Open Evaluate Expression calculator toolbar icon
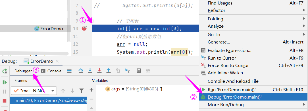Screen dimensions: 308x111 pos(139,71)
